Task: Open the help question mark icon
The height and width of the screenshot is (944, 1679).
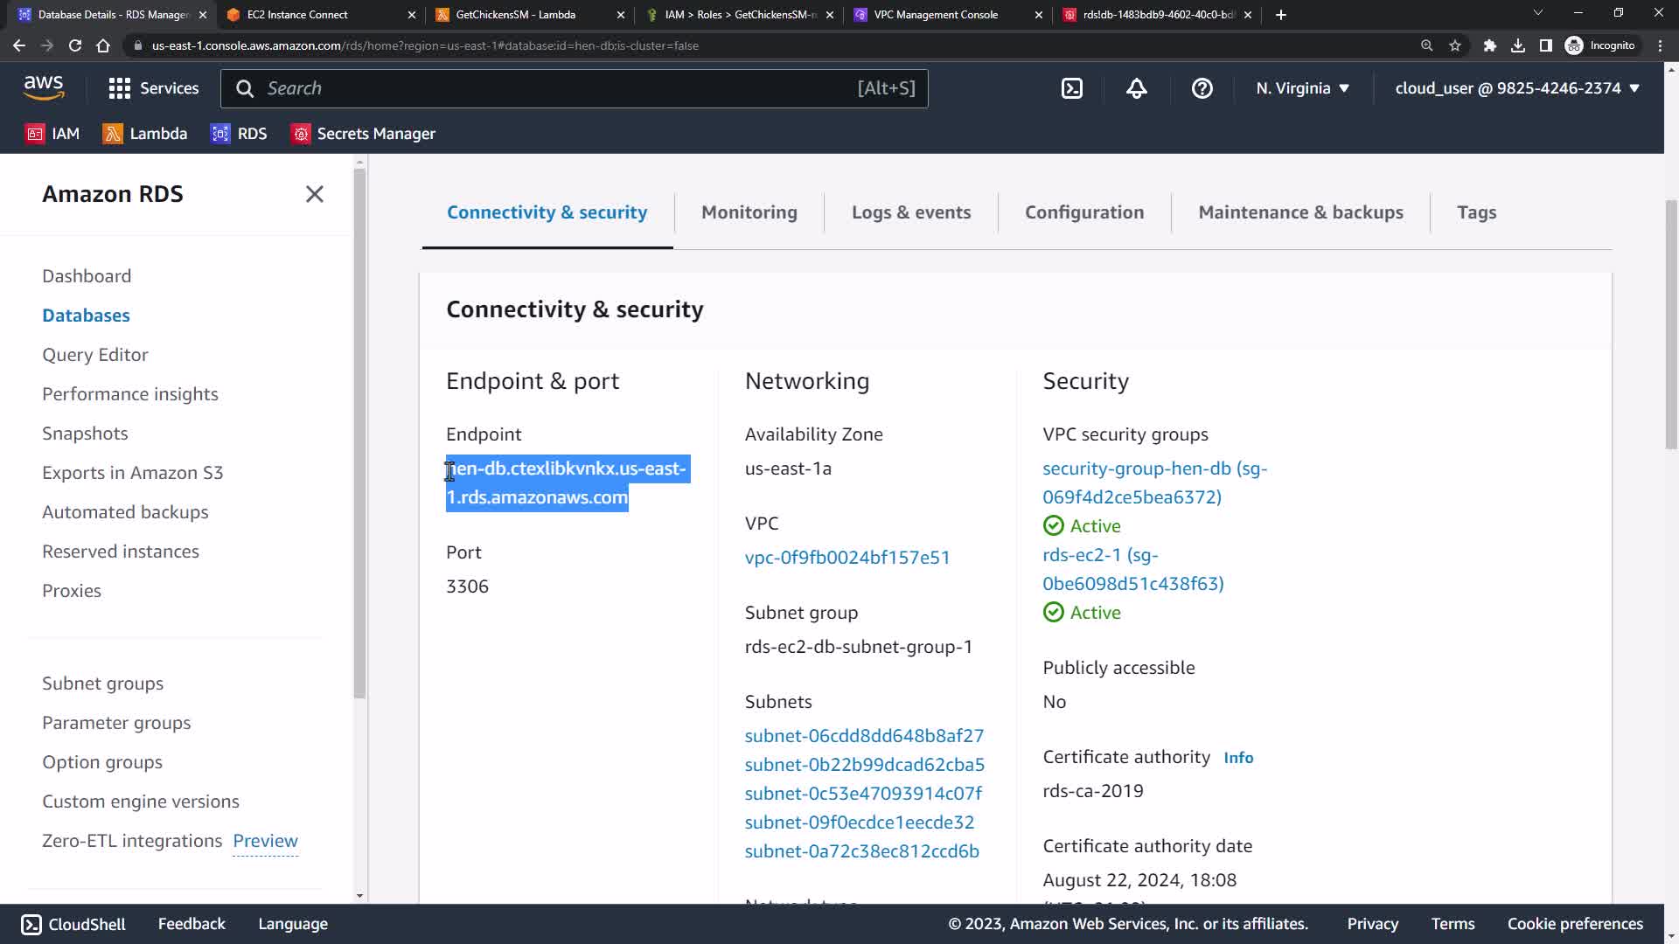Action: 1202,88
